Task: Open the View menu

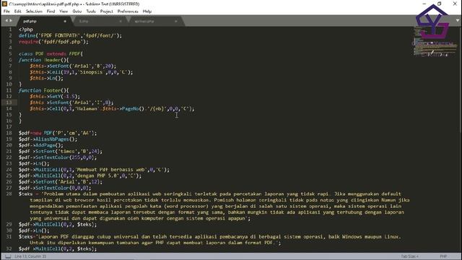Action: [64, 12]
